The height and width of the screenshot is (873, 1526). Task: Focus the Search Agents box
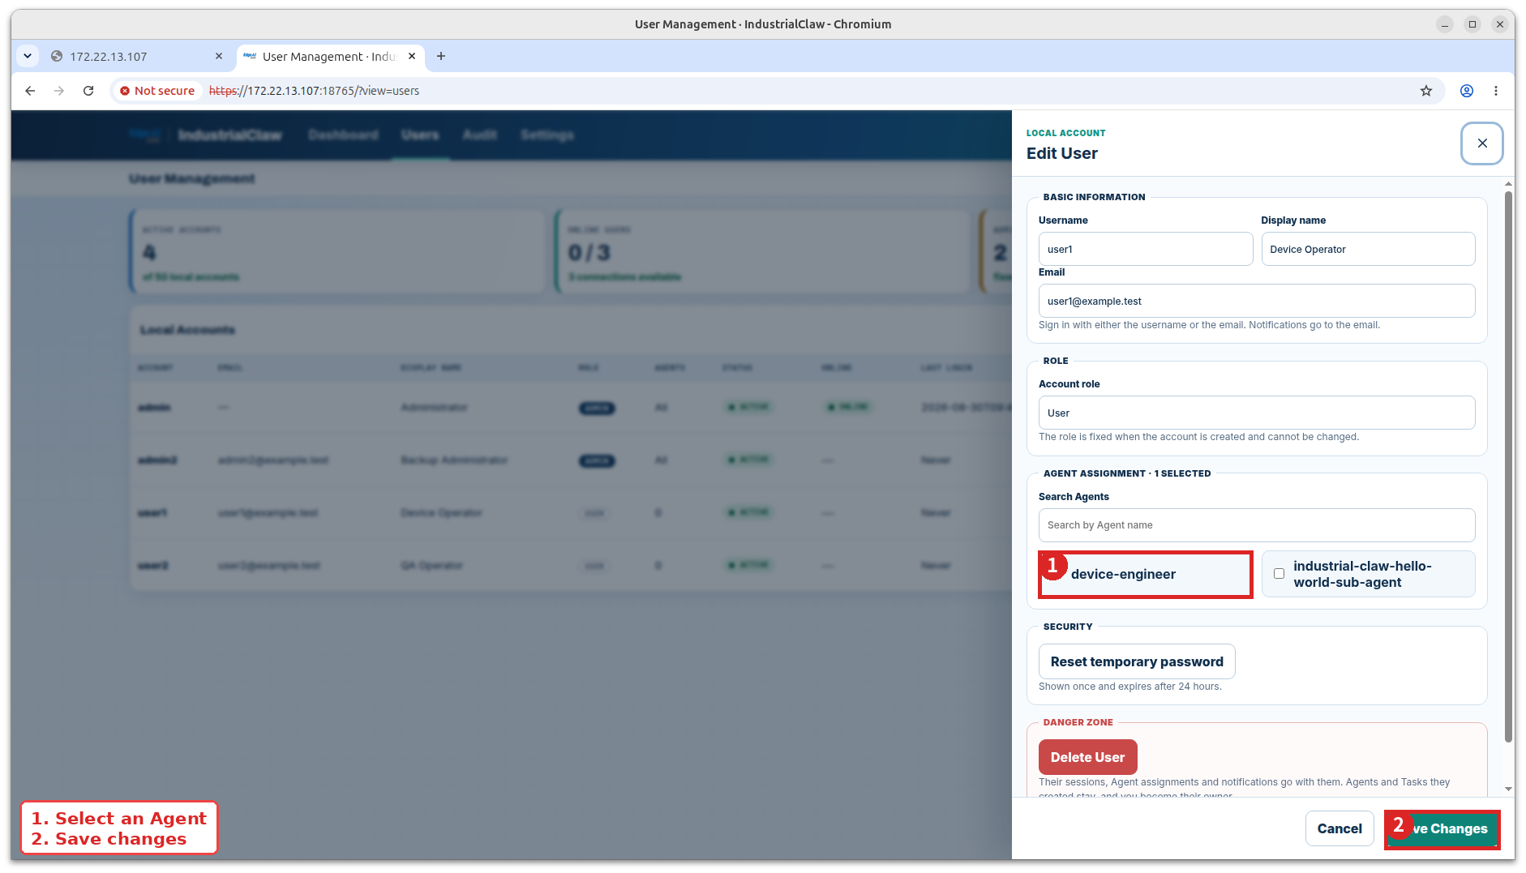tap(1256, 525)
